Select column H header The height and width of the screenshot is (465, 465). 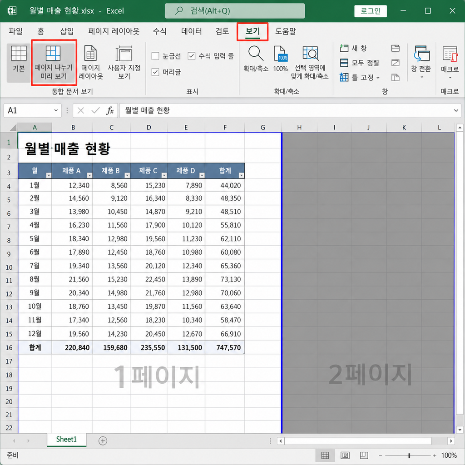point(299,128)
